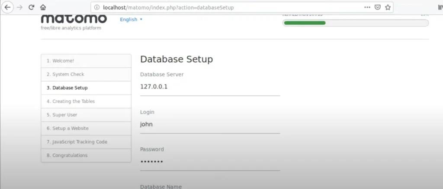443x189 pixels.
Task: Select step 7. JavaScript Tracking Code
Action: [86, 142]
